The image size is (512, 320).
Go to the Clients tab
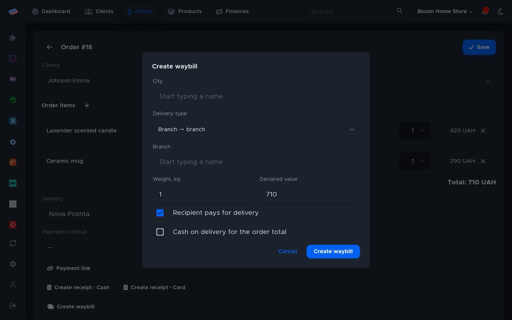[x=99, y=12]
